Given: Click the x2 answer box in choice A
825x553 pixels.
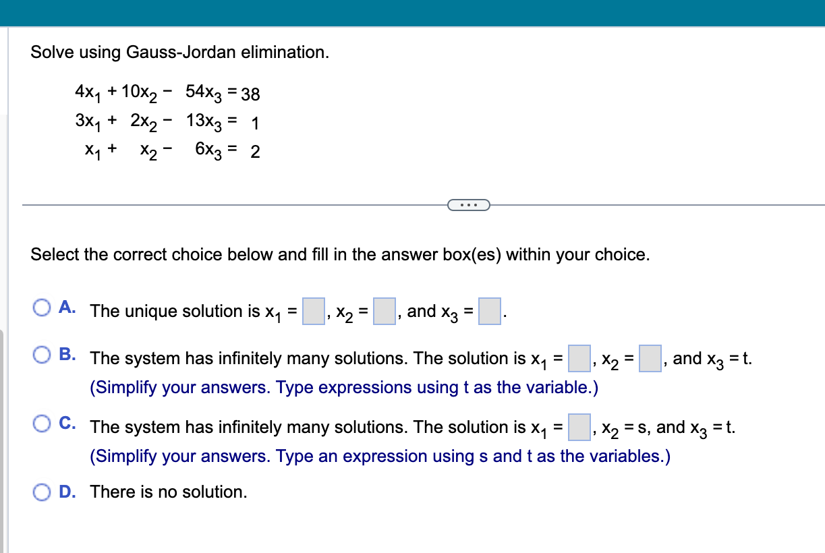Looking at the screenshot, I should coord(385,311).
